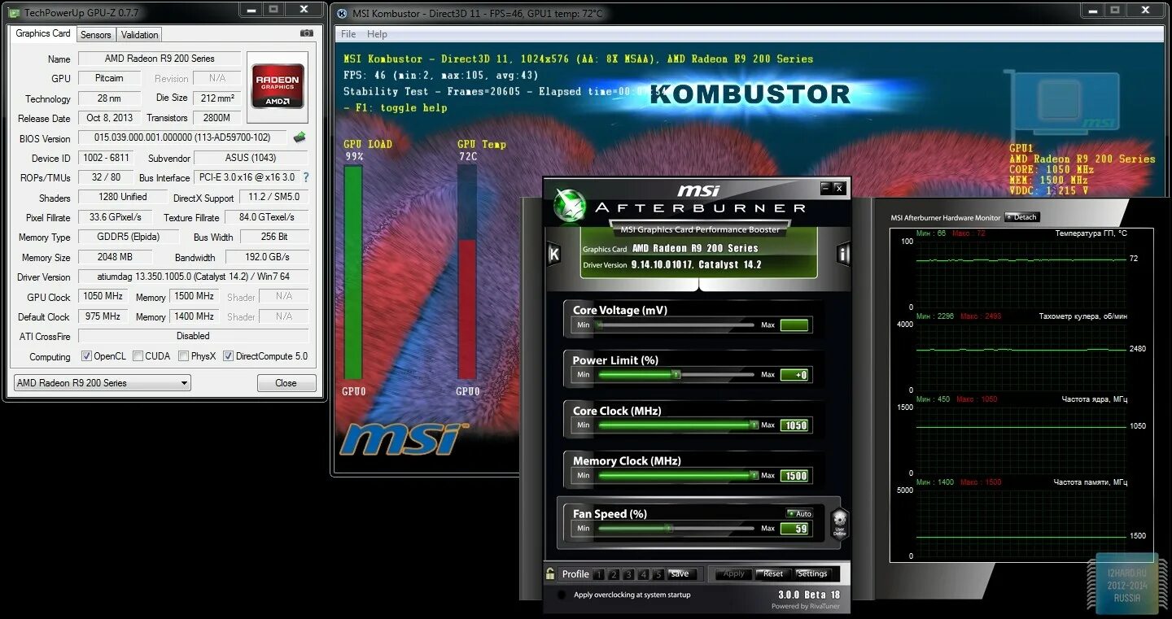Screen dimensions: 1172x619
Task: Click the Core Voltage value box
Action: tap(794, 325)
